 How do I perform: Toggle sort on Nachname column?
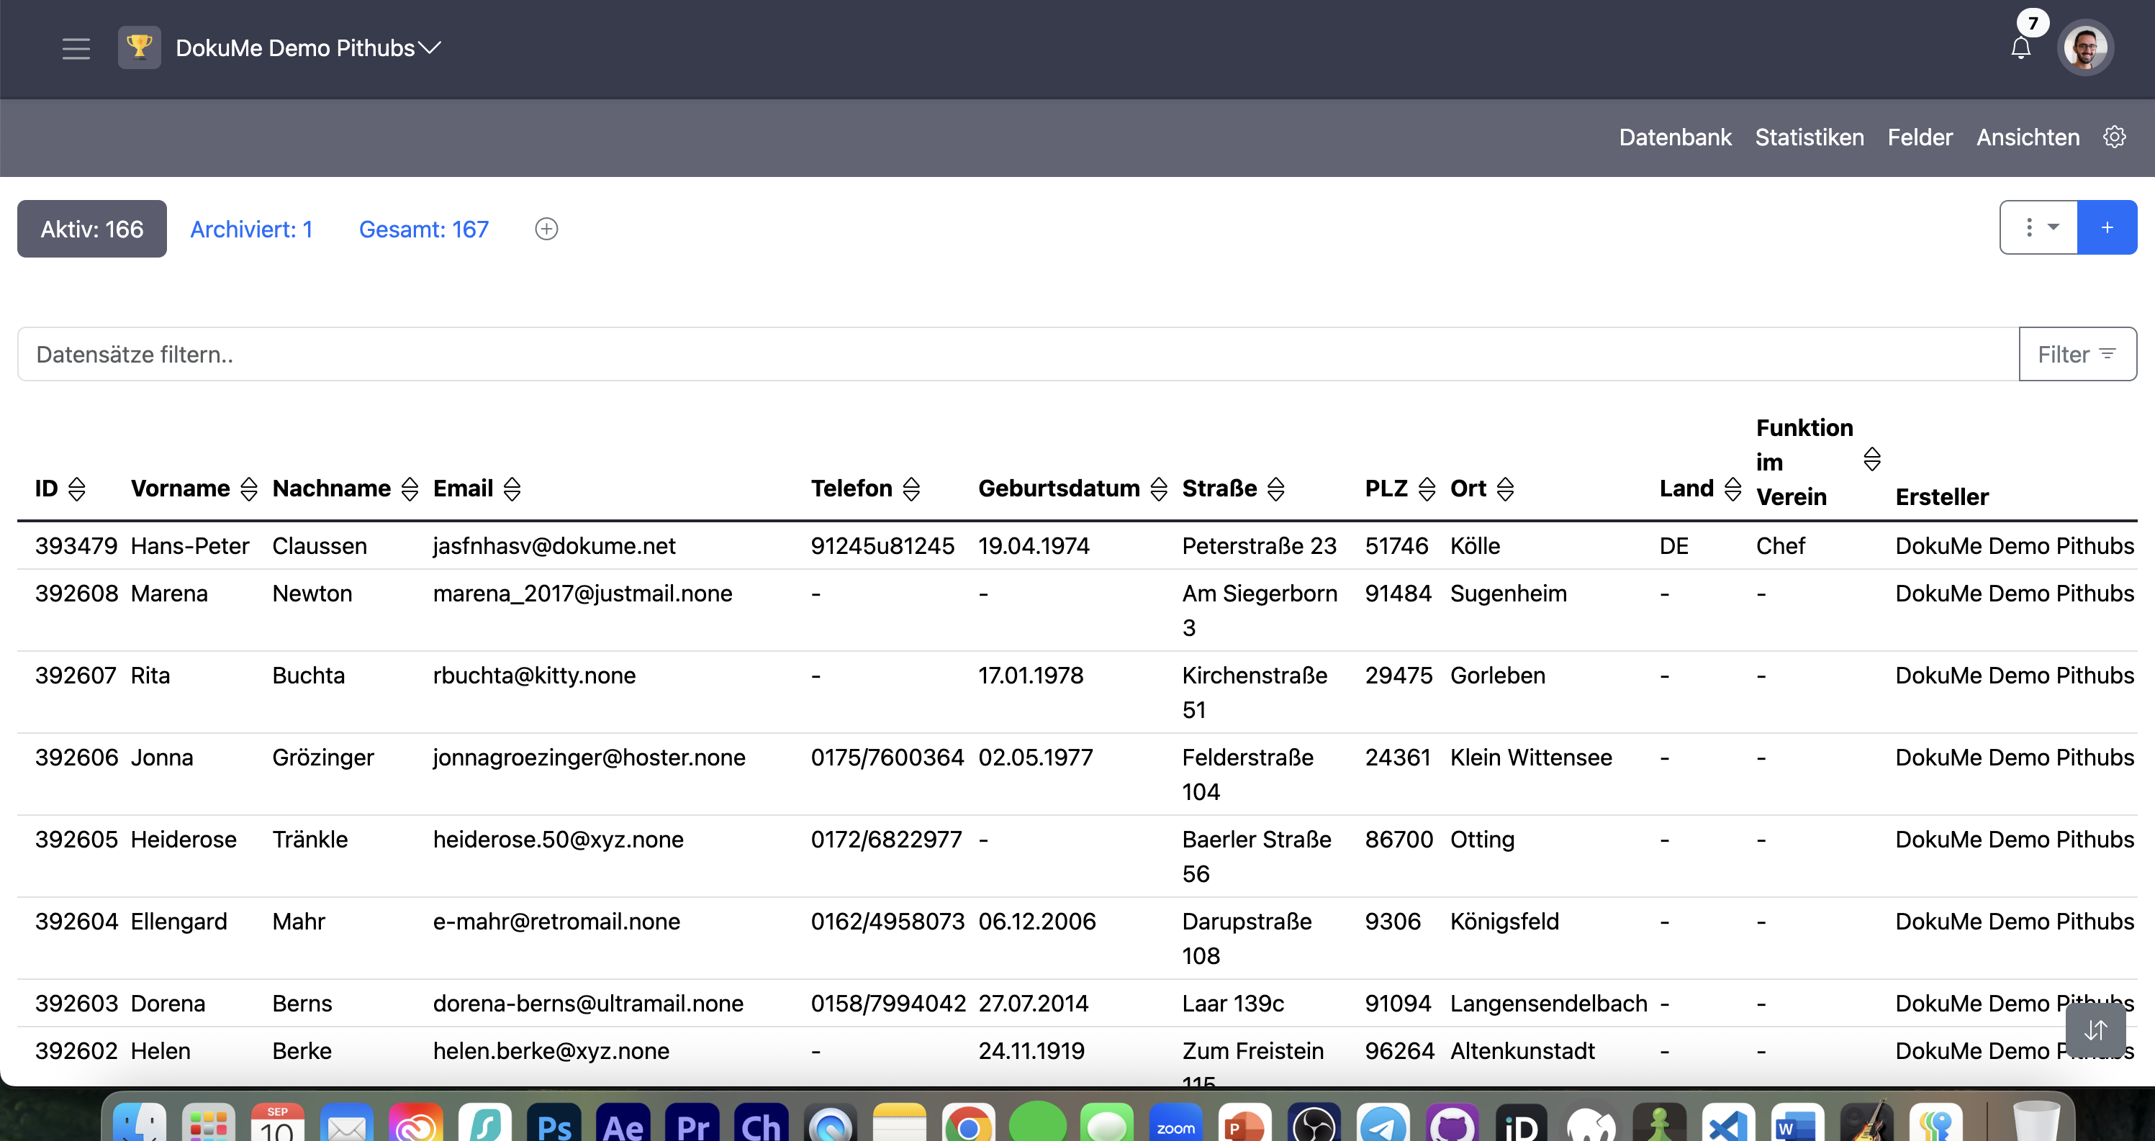click(x=409, y=489)
